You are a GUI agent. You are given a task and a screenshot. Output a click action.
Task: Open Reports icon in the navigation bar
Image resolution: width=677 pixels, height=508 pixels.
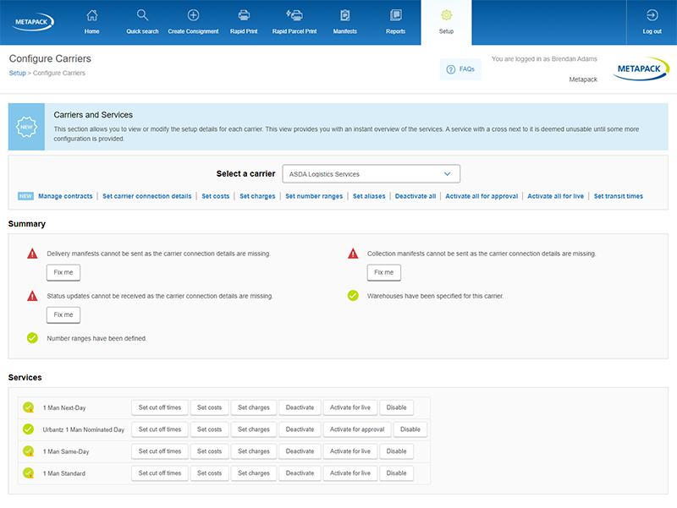pyautogui.click(x=395, y=15)
